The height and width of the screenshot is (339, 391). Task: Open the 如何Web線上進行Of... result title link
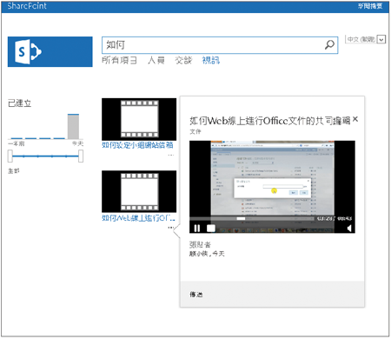[138, 218]
